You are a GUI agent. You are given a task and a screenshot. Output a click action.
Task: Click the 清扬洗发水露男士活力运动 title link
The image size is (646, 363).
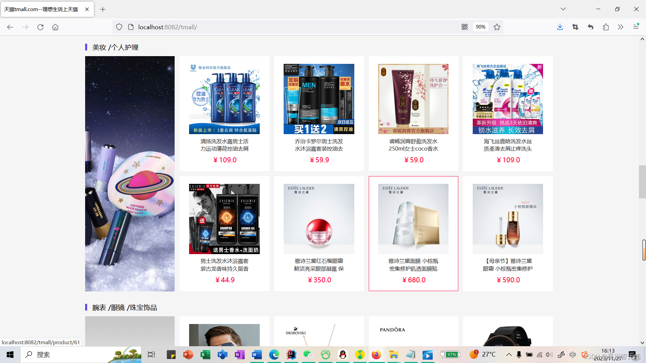click(224, 145)
